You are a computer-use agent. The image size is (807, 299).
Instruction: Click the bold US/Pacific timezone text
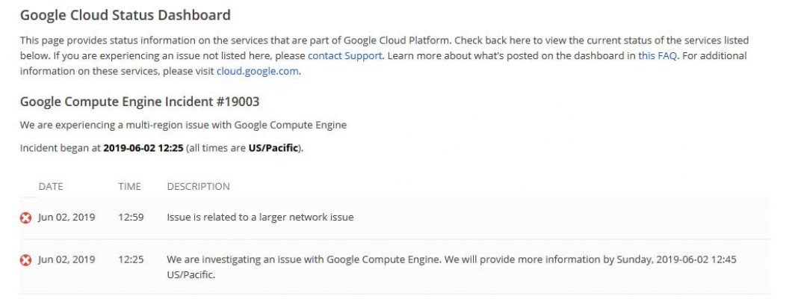273,148
